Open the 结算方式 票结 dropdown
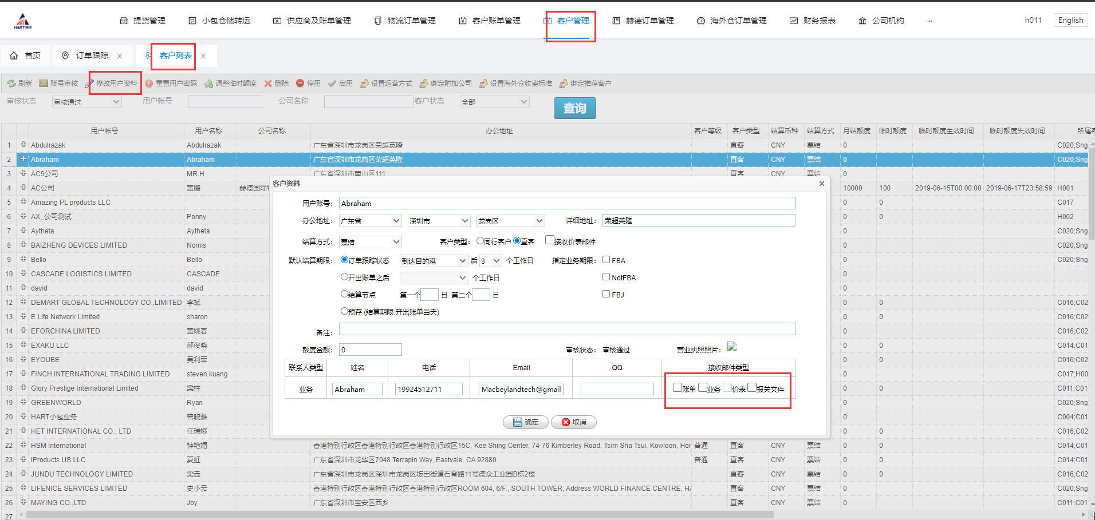1095x520 pixels. 370,242
